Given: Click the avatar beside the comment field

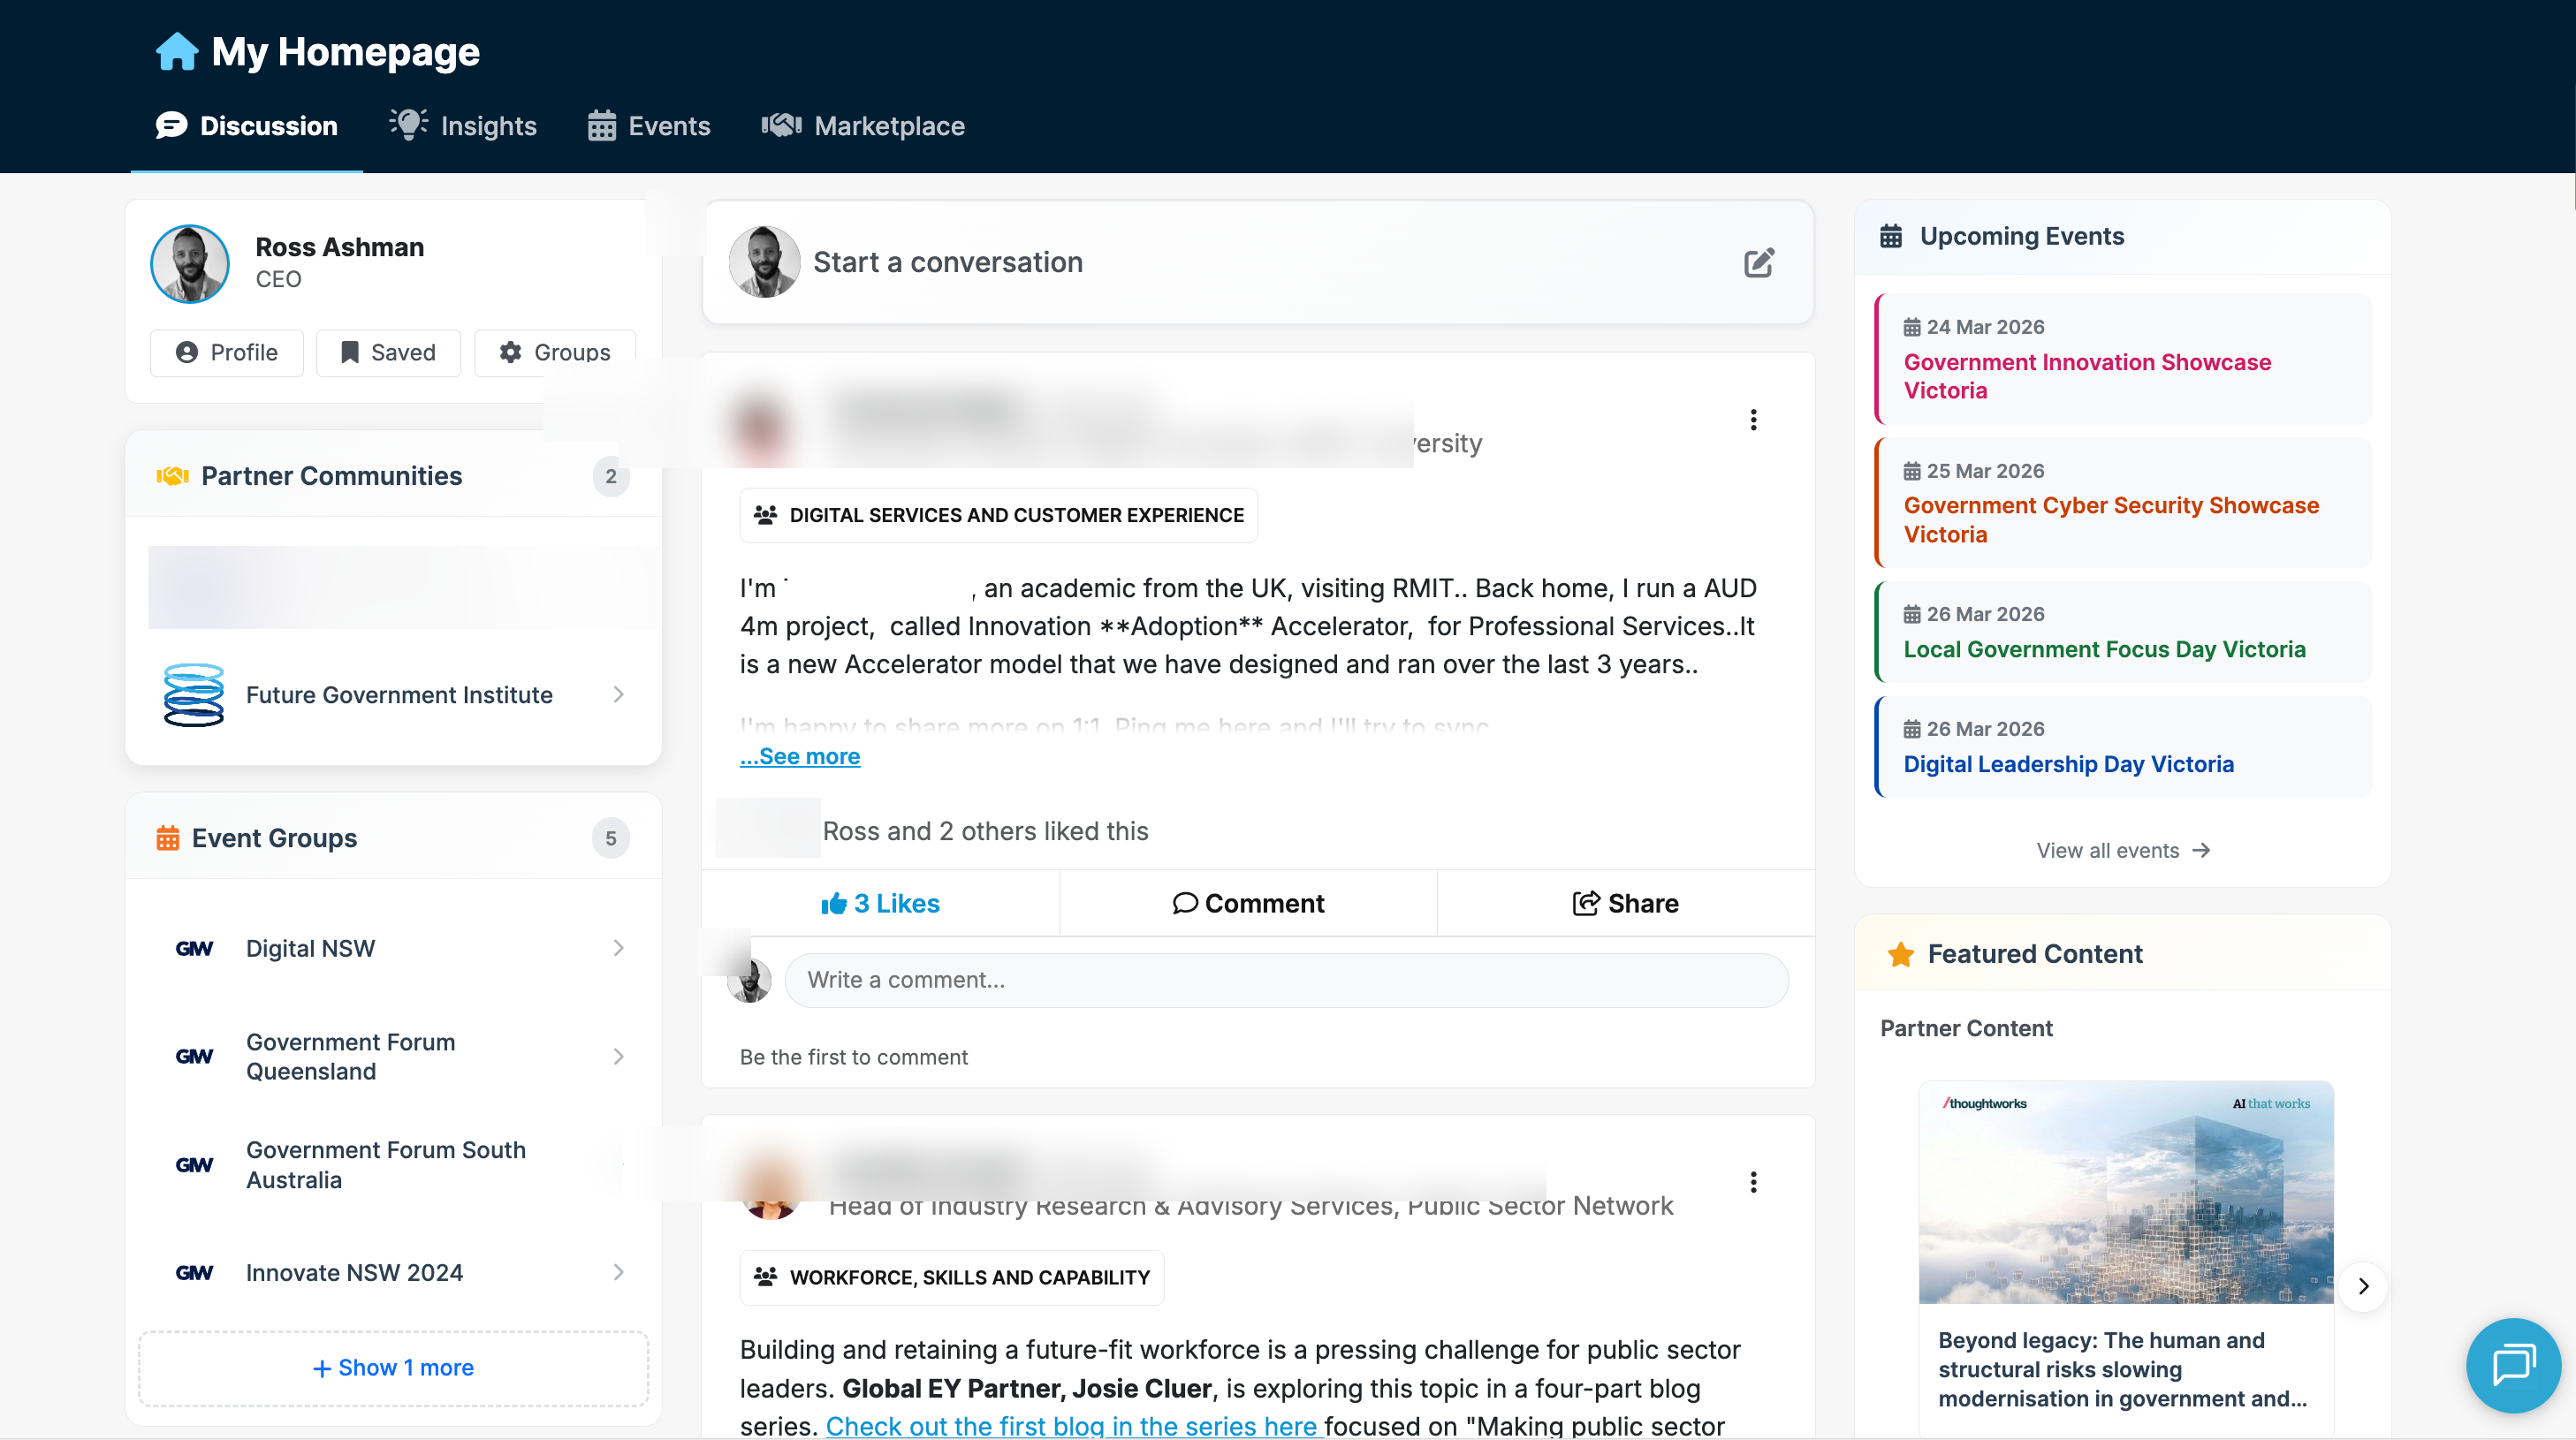Looking at the screenshot, I should click(x=749, y=980).
